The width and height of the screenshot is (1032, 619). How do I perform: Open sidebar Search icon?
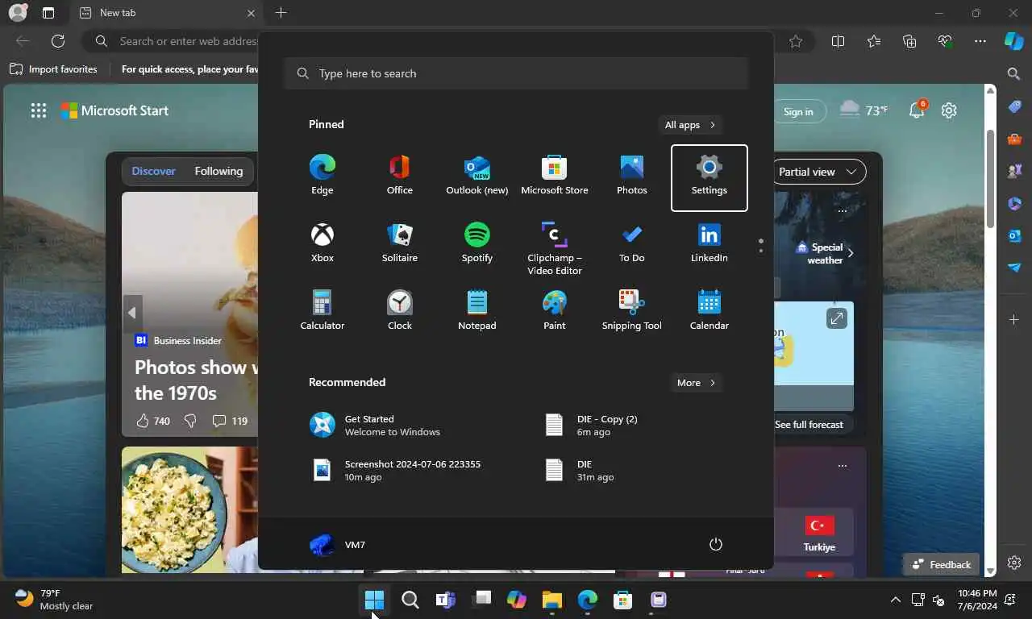click(1014, 74)
